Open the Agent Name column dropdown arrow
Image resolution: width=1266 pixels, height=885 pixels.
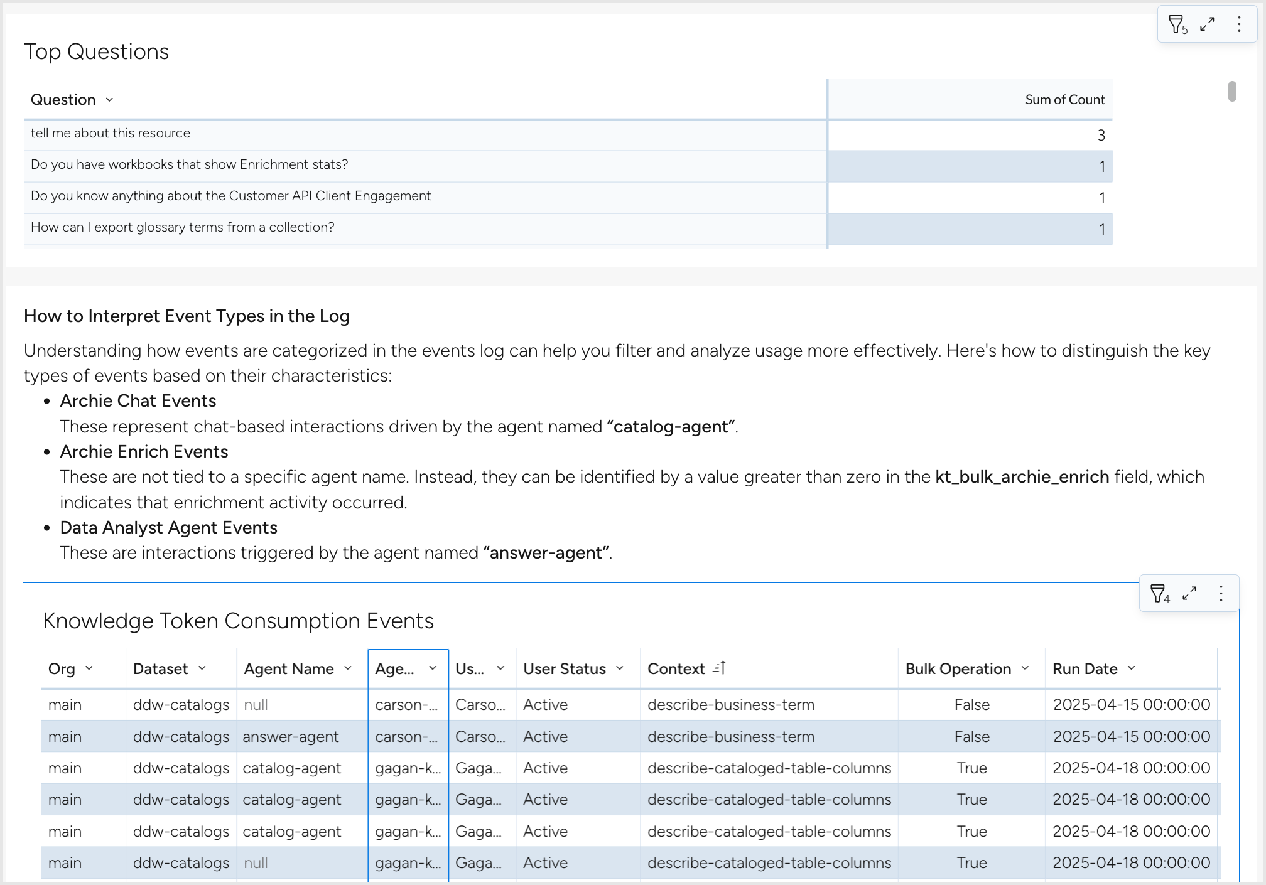[x=348, y=668]
